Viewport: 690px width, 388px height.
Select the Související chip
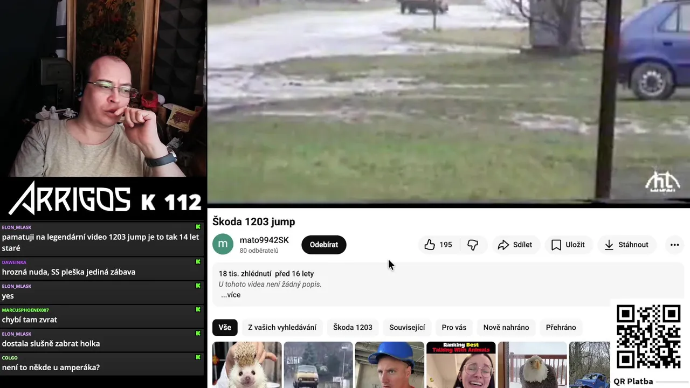click(x=407, y=327)
